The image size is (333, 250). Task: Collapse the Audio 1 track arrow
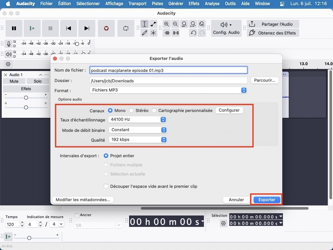(40, 75)
